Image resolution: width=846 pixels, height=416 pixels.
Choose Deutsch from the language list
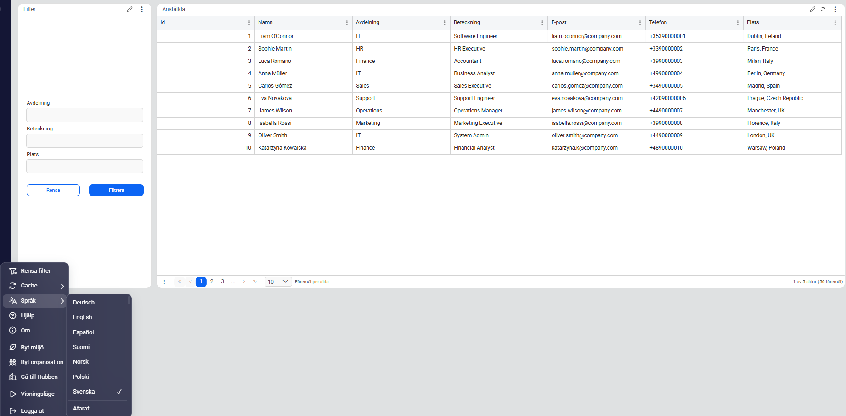pyautogui.click(x=84, y=303)
